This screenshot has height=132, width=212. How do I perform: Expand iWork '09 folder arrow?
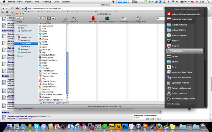point(65,50)
